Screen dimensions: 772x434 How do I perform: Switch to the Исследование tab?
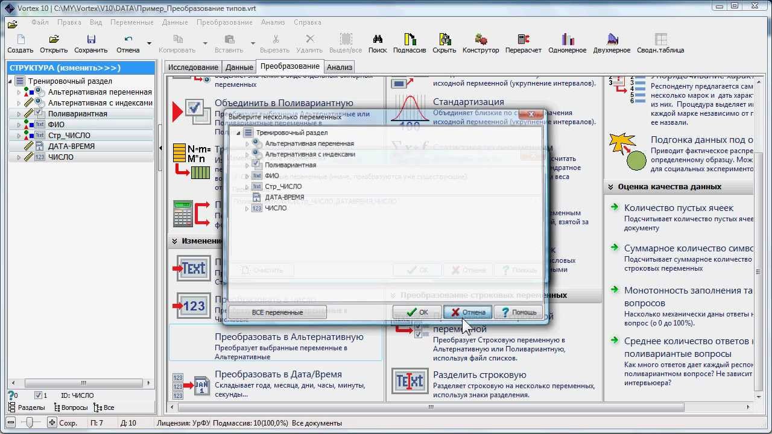point(193,68)
